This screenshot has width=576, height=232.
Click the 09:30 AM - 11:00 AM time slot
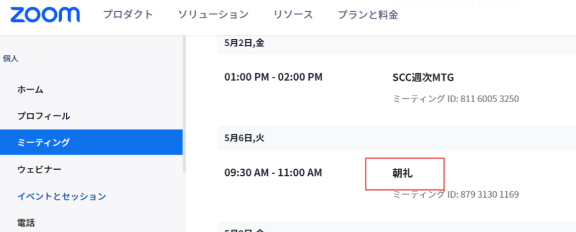pos(273,172)
